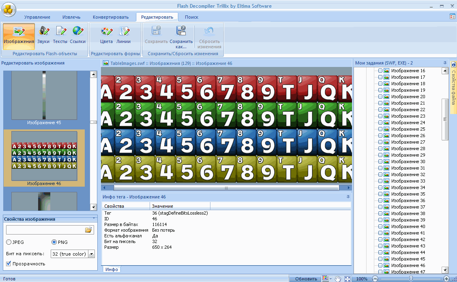Check the box for Изображение 30
Image resolution: width=457 pixels, height=282 pixels.
click(x=380, y=161)
